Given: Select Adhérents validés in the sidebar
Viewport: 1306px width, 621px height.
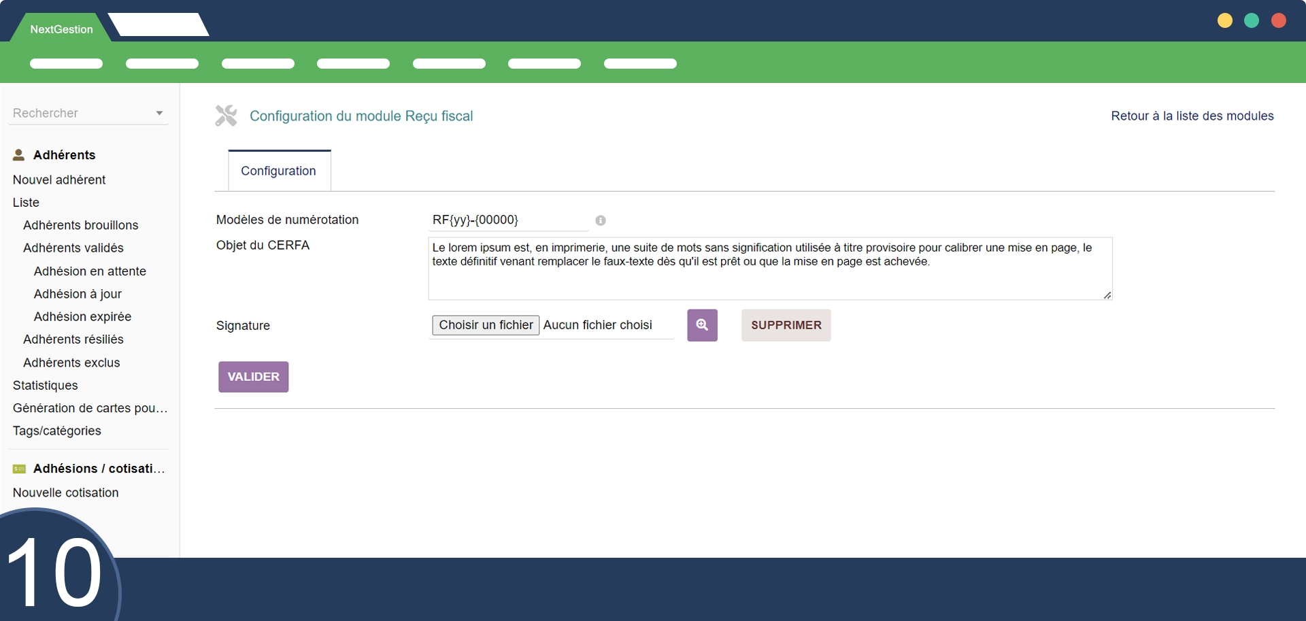Looking at the screenshot, I should [73, 248].
